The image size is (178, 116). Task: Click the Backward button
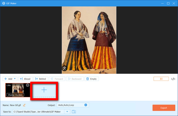(75, 79)
